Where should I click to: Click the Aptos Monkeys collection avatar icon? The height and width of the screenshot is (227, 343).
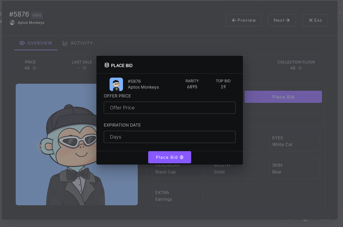click(x=12, y=23)
